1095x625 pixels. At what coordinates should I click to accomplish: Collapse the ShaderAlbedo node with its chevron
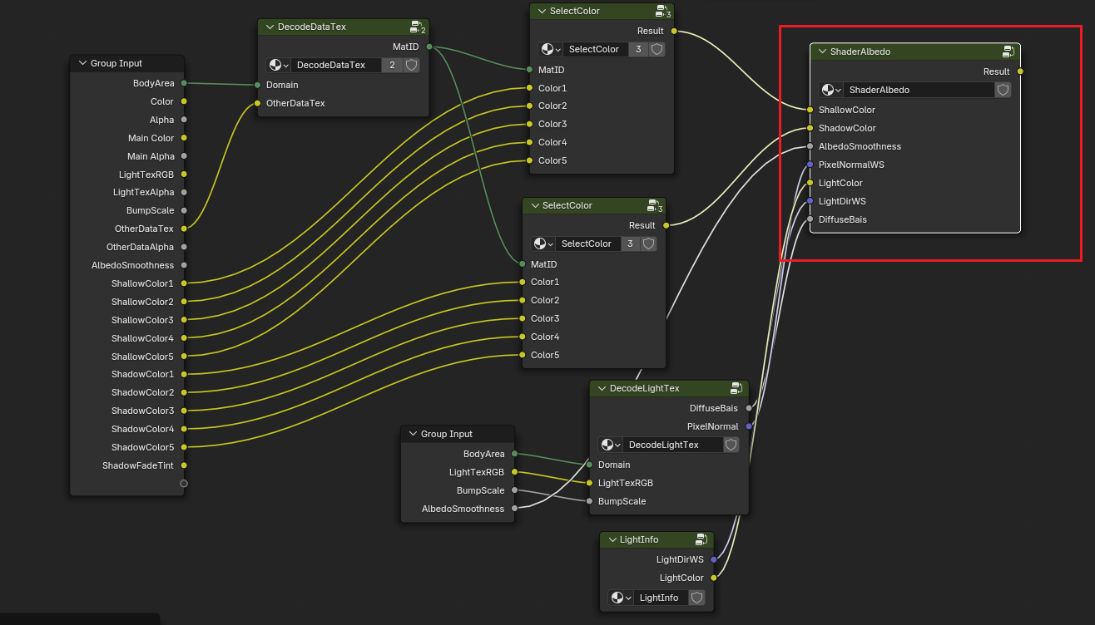point(822,52)
